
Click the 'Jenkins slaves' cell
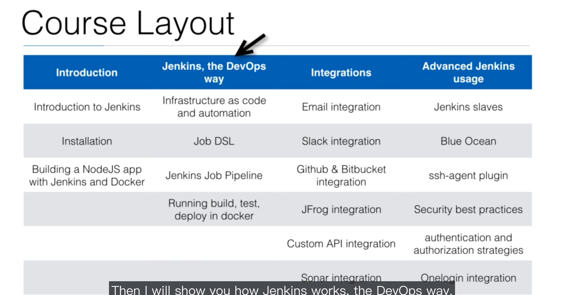469,107
